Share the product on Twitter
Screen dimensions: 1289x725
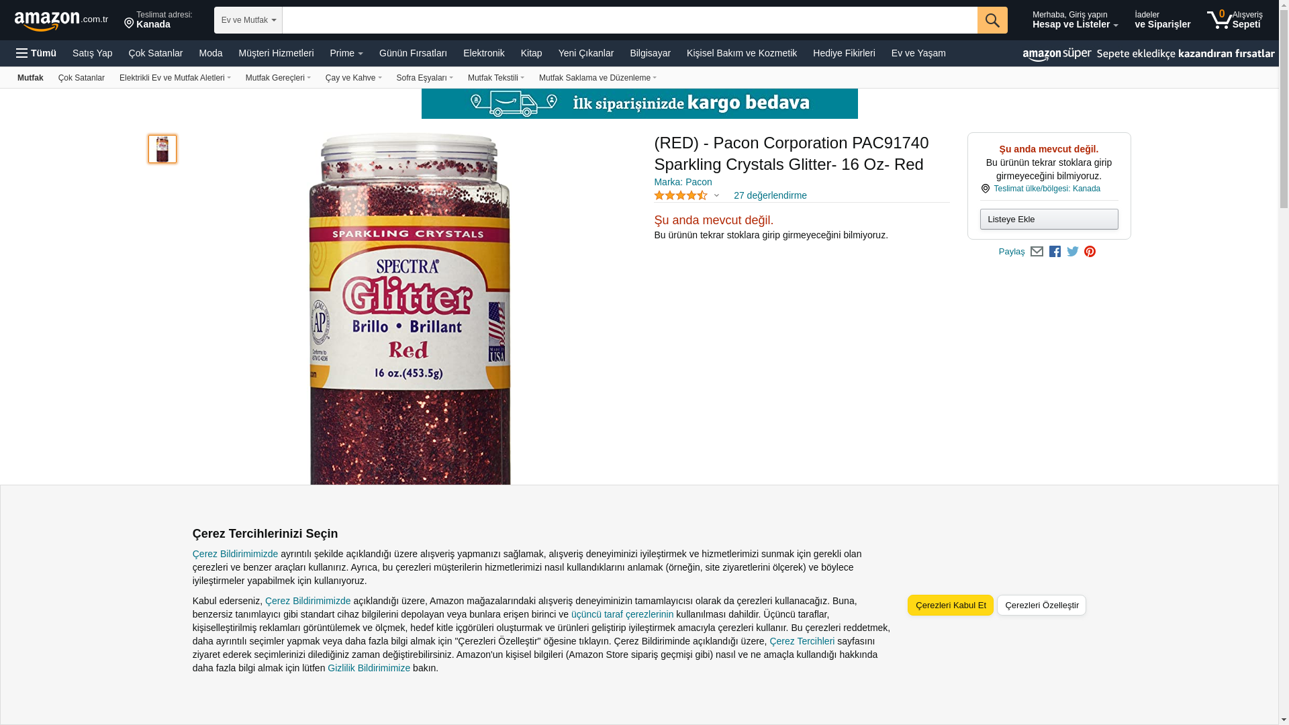coord(1073,252)
